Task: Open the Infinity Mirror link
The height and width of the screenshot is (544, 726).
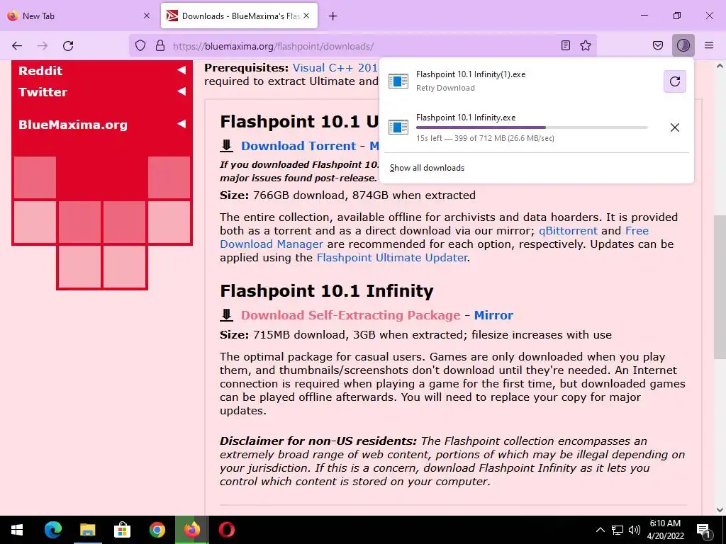Action: tap(493, 315)
